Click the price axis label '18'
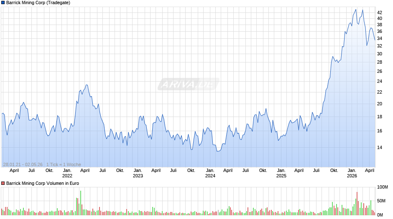 coord(380,117)
